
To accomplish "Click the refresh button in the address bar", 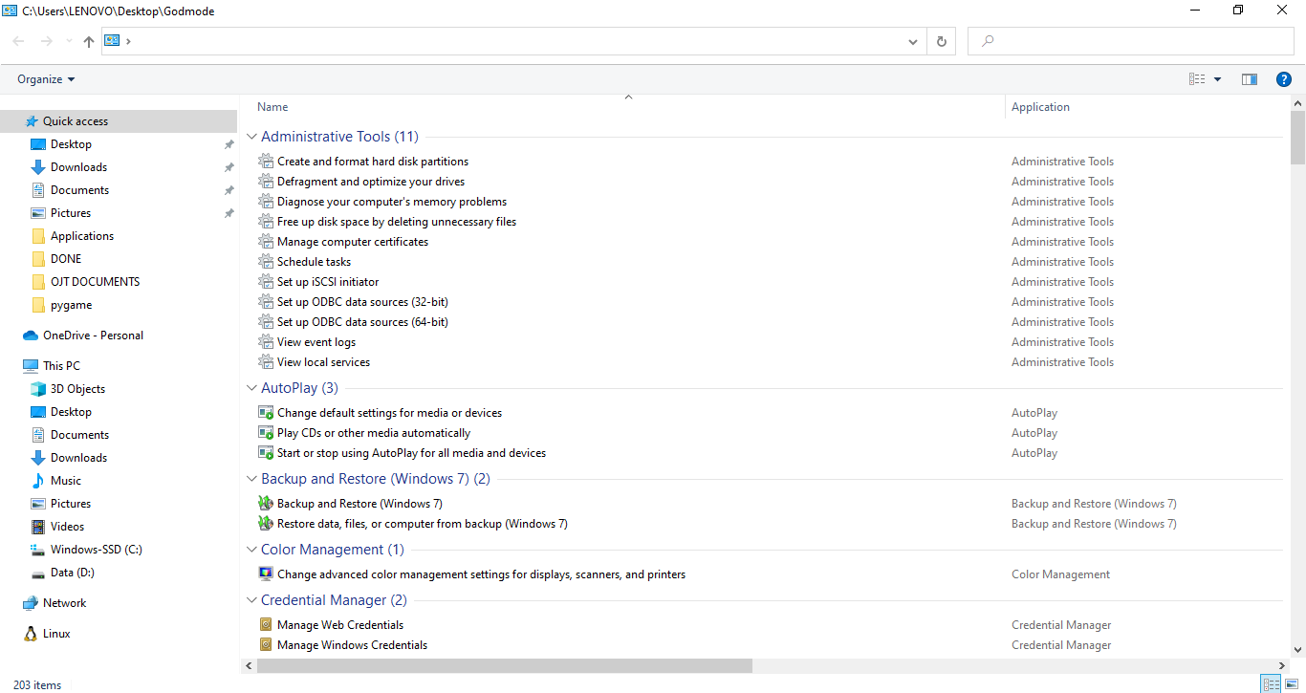I will pos(942,41).
